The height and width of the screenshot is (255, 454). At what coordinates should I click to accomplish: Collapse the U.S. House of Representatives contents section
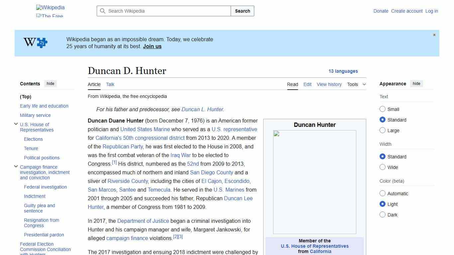point(16,124)
